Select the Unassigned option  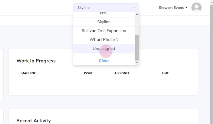coord(104,48)
